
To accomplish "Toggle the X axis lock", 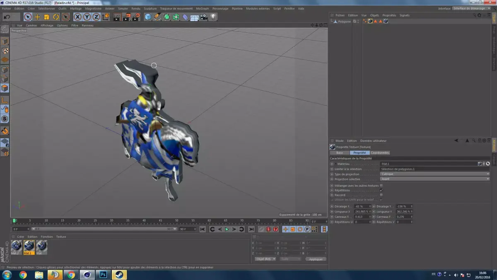I will [77, 17].
